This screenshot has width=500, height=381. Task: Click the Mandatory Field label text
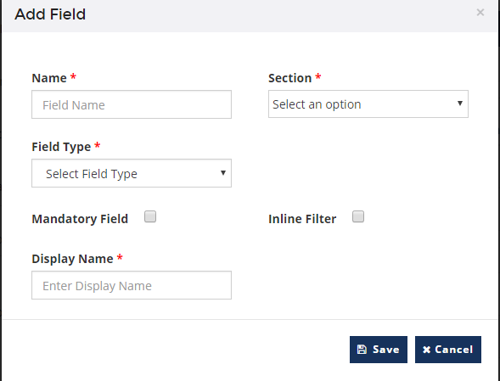[x=80, y=219]
